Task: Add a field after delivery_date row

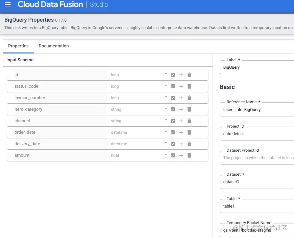Action: click(181, 144)
